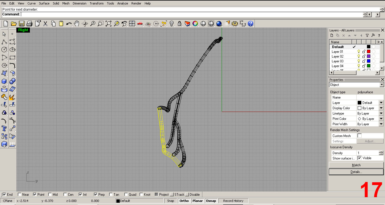The image size is (385, 205).
Task: Open the Display Color dropdown
Action: coord(381,108)
